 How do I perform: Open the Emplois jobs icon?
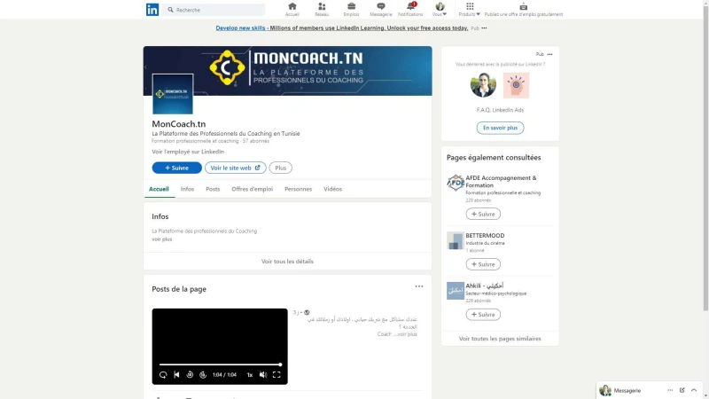(351, 10)
